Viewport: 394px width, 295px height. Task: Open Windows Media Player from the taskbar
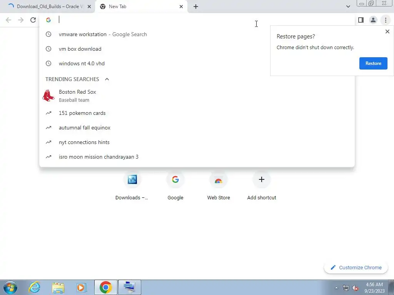click(x=82, y=287)
